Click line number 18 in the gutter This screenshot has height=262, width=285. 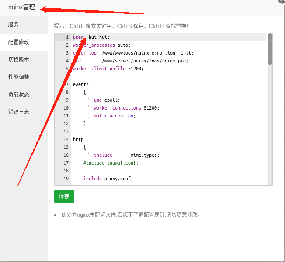coord(66,171)
